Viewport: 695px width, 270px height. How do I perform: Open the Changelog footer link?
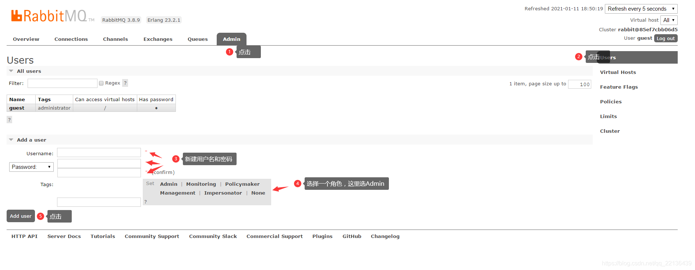pos(385,236)
